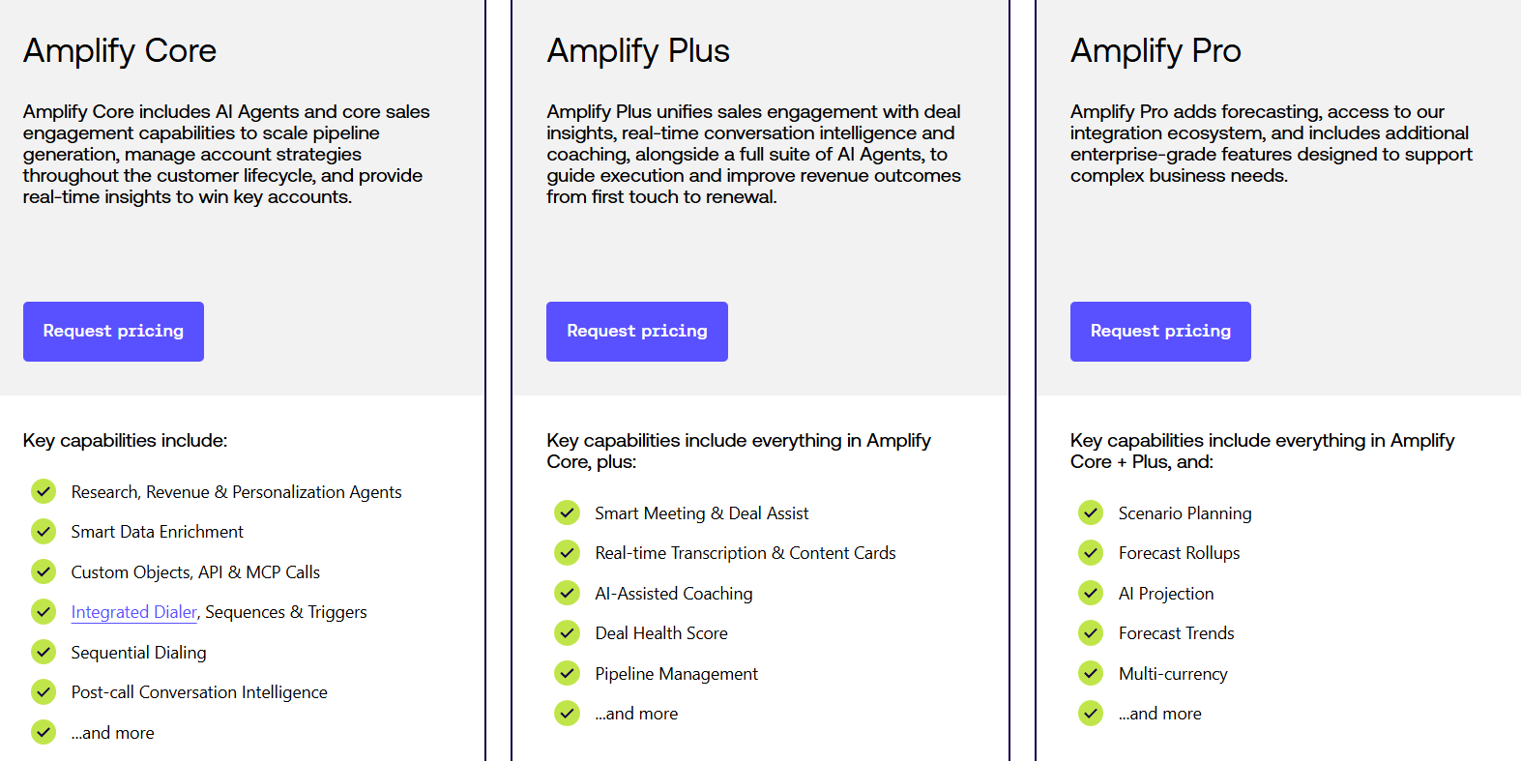
Task: Click the checkmark beside Post-call Conversation Intelligence
Action: pos(44,691)
